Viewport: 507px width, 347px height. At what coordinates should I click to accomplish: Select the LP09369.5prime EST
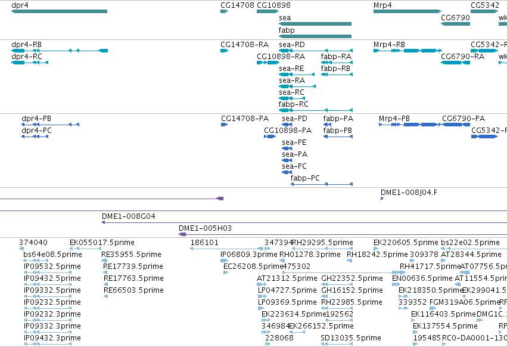point(261,308)
